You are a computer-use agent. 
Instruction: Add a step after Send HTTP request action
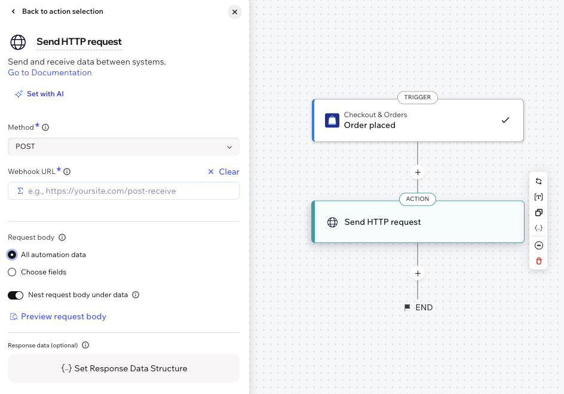[x=418, y=273]
